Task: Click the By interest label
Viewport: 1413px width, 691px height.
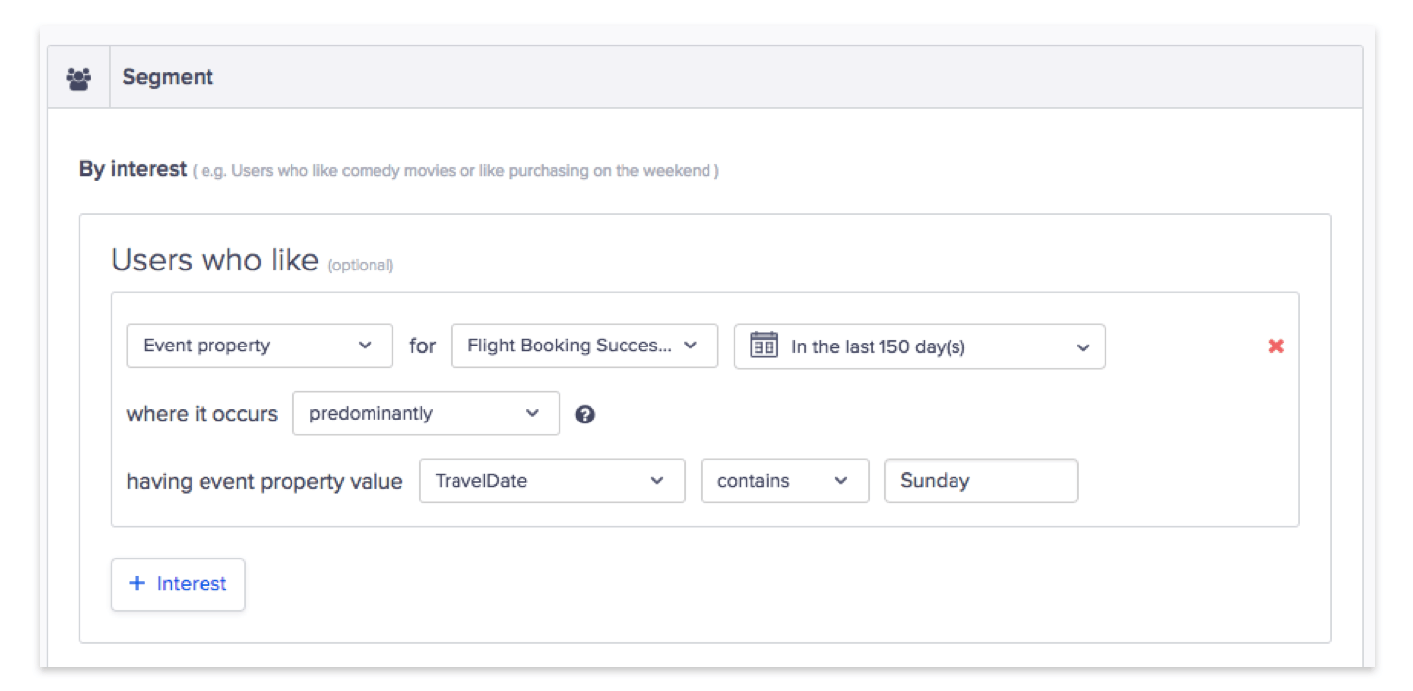Action: pyautogui.click(x=133, y=169)
